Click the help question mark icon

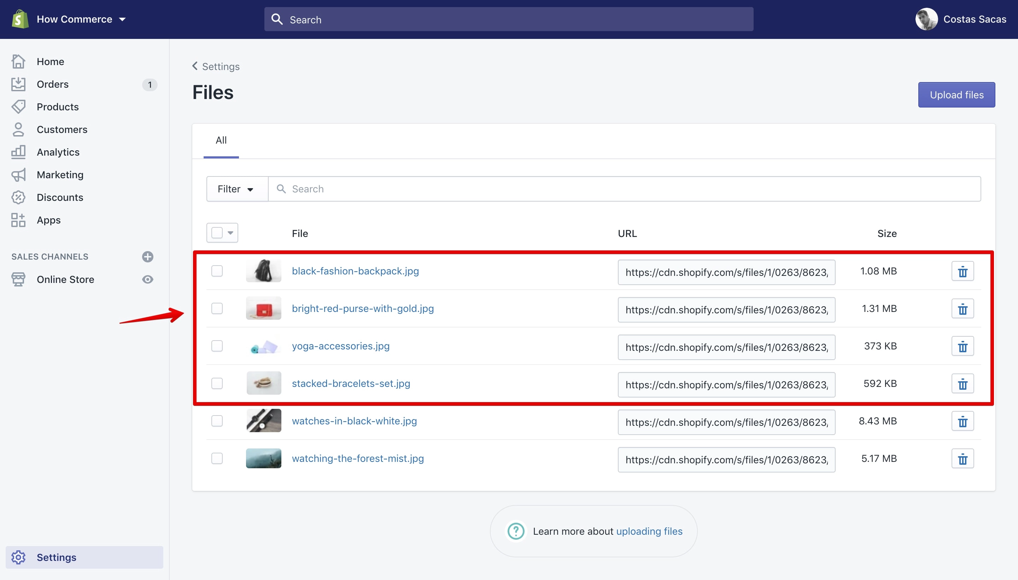coord(516,531)
